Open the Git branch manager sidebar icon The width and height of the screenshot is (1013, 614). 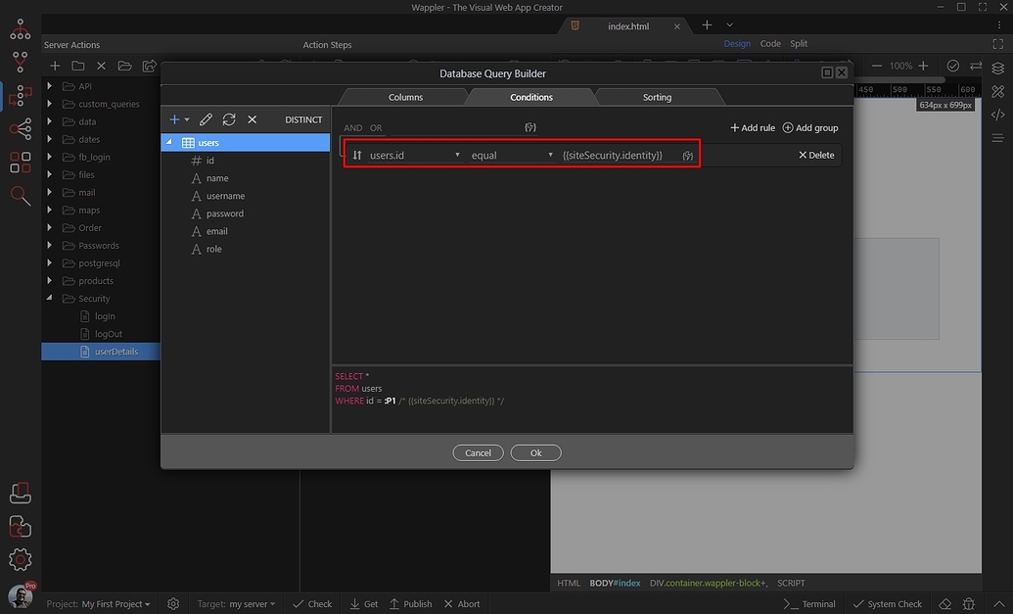click(20, 62)
